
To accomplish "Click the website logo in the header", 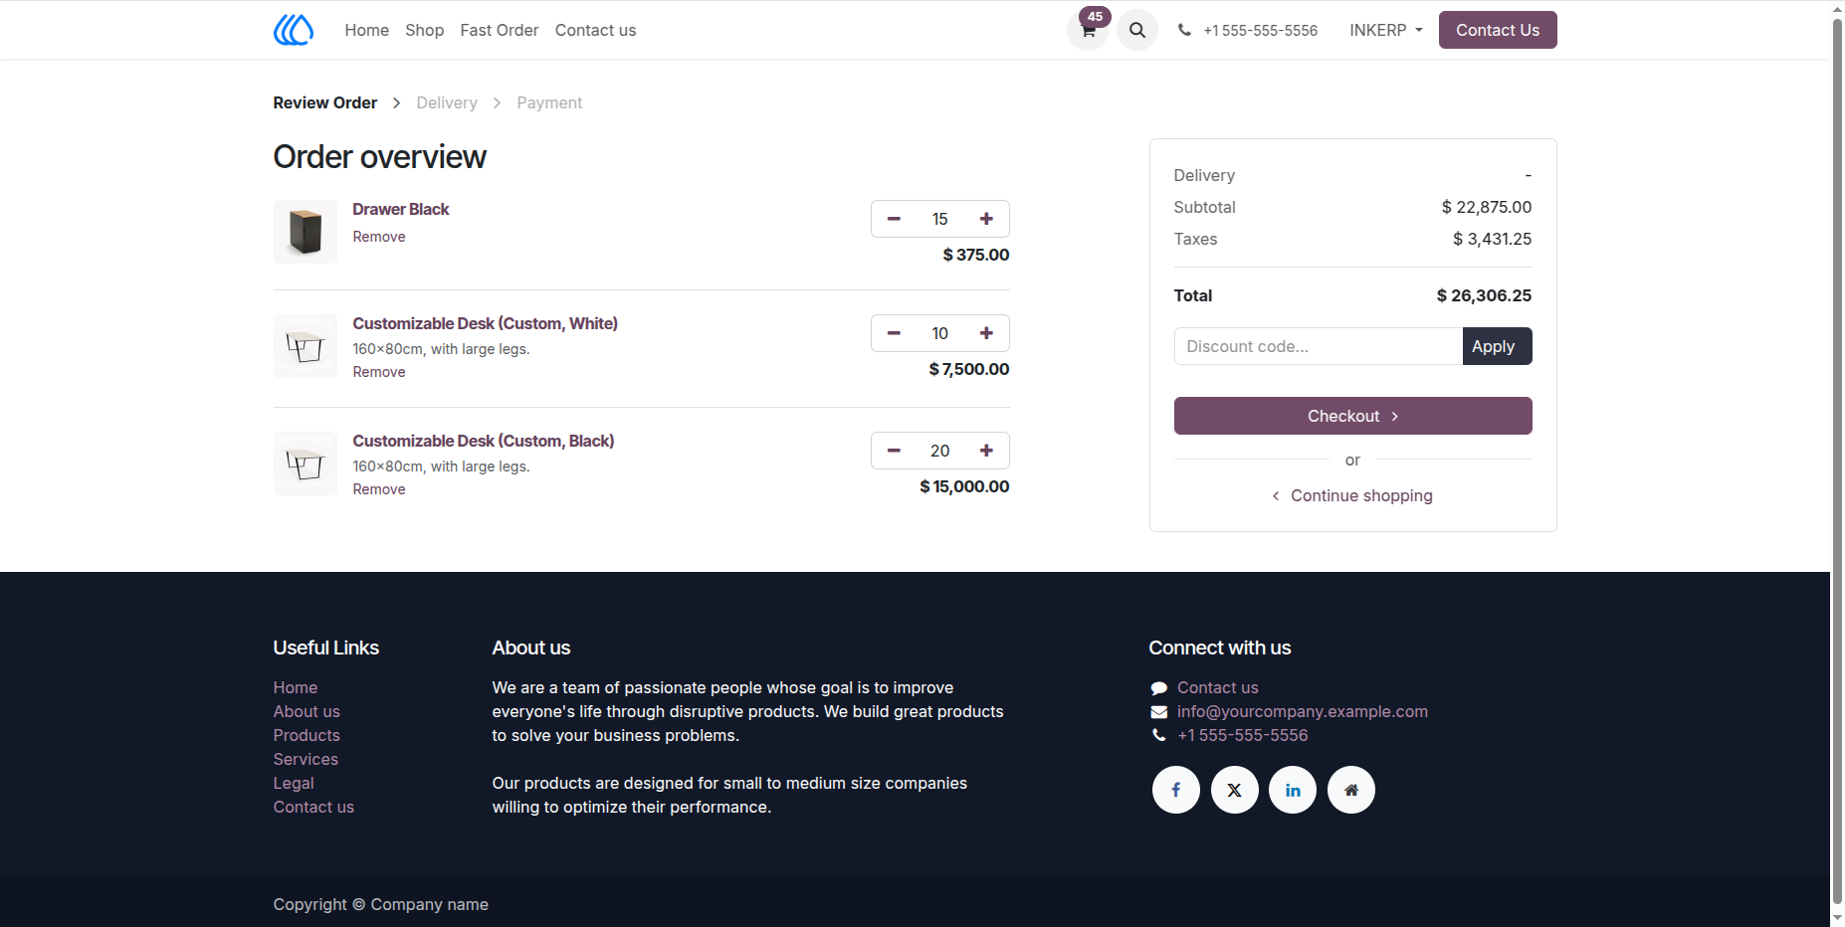I will pos(294,30).
